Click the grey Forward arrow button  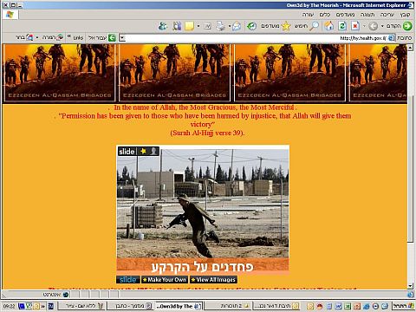click(x=373, y=26)
